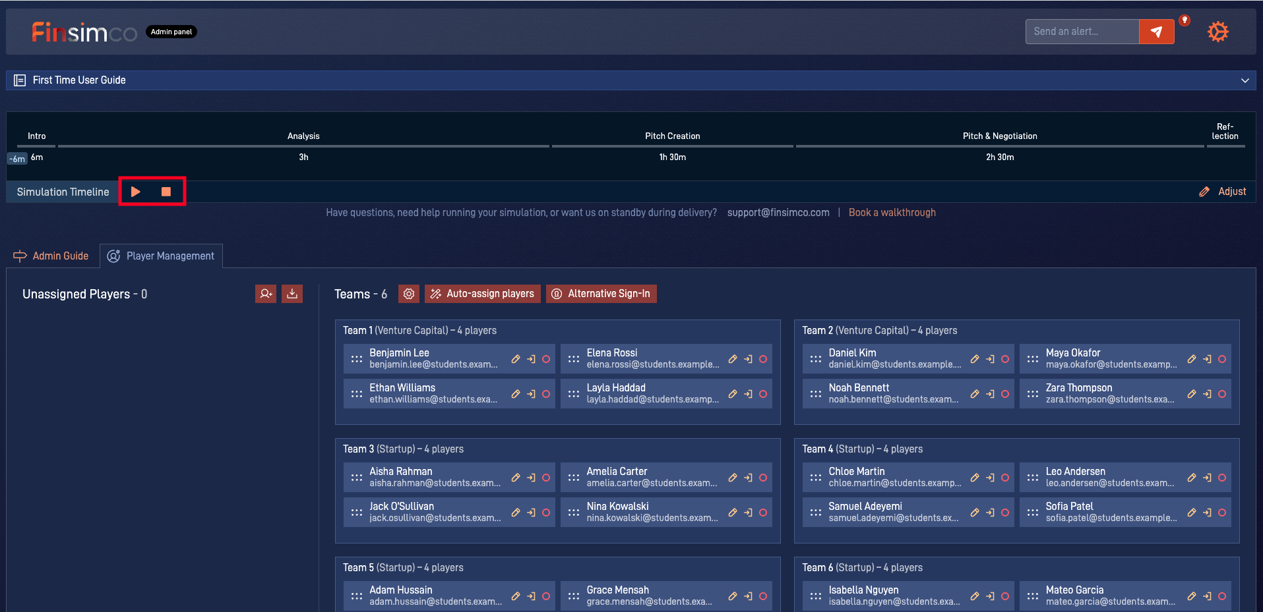
Task: Edit Daniel Kim with the pencil icon
Action: tap(975, 359)
